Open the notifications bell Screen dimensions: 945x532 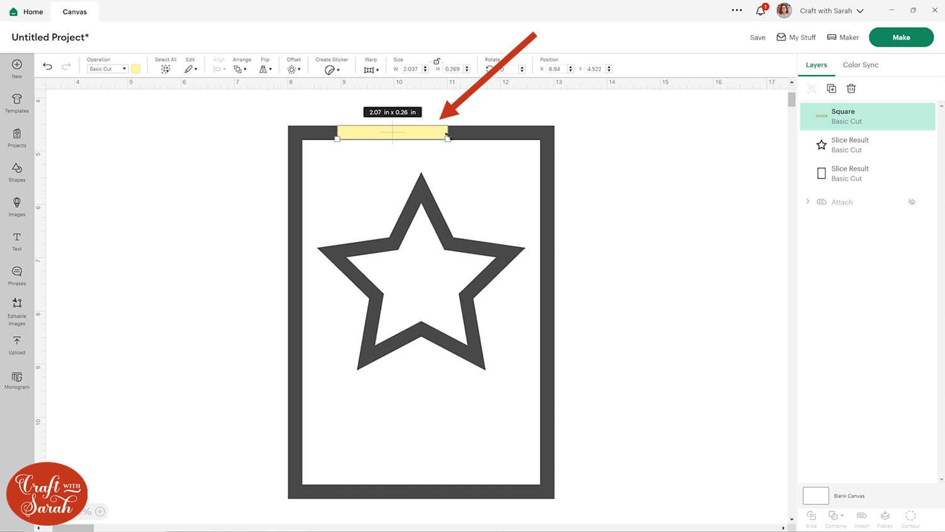pos(760,11)
